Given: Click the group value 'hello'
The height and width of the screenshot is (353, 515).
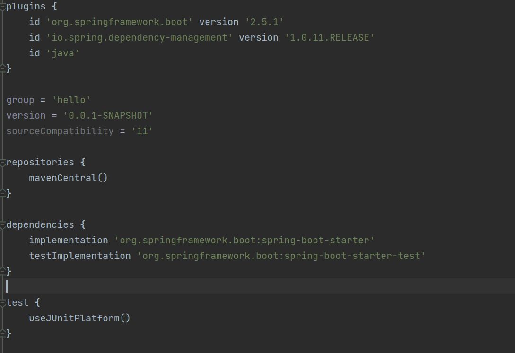Looking at the screenshot, I should coord(71,100).
